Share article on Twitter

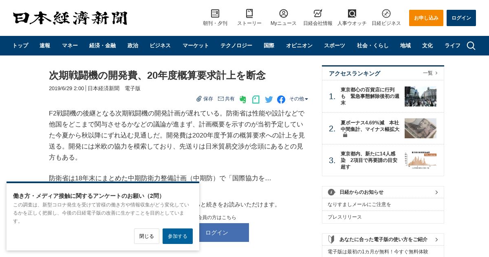(269, 99)
